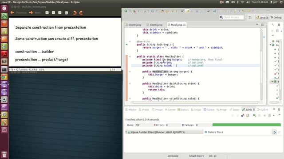The height and width of the screenshot is (159, 284).
Task: Open the PDF reader launcher icon
Action: [4, 54]
